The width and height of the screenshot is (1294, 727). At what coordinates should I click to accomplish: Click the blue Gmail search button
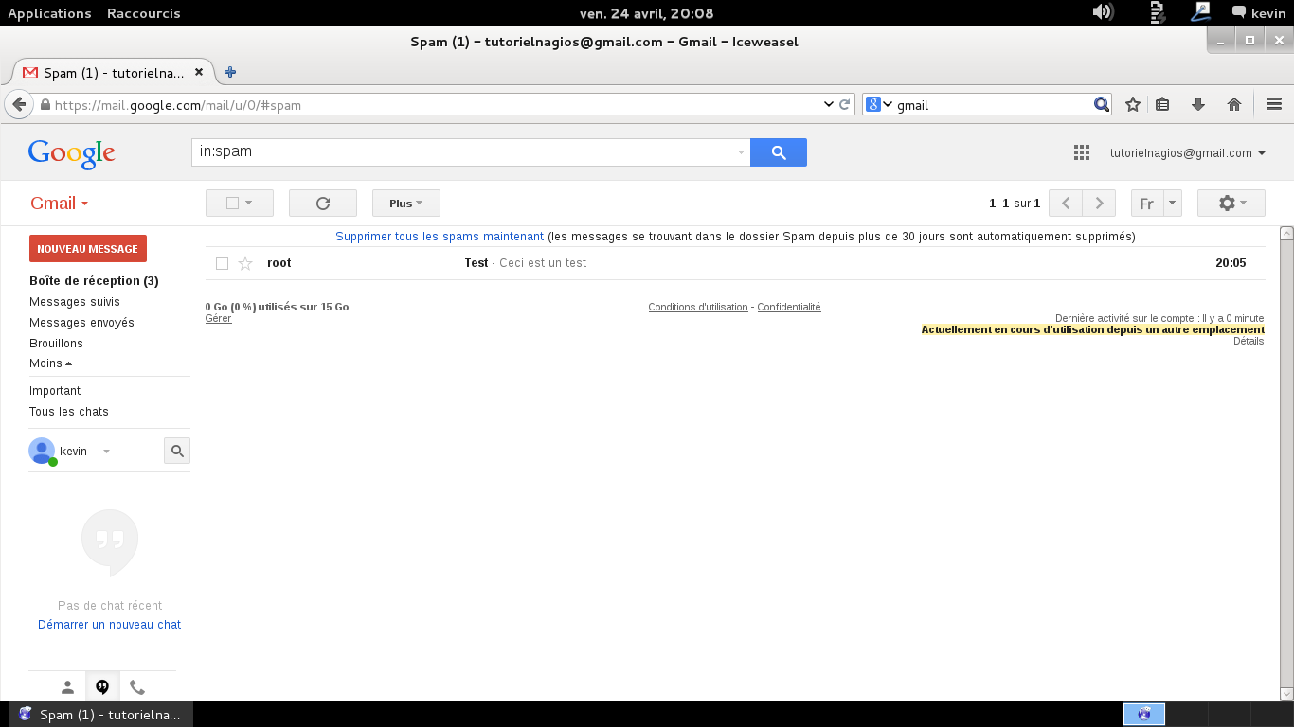pyautogui.click(x=779, y=152)
